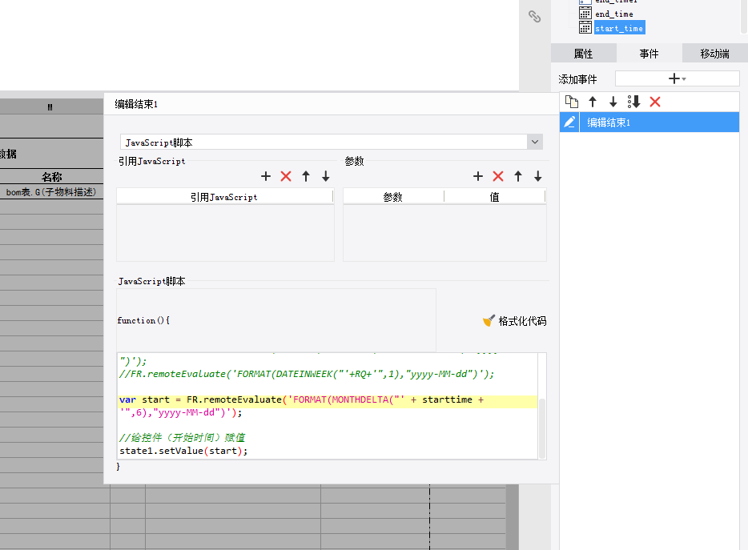The height and width of the screenshot is (550, 748).
Task: Sort events with the sort icon
Action: 633,102
